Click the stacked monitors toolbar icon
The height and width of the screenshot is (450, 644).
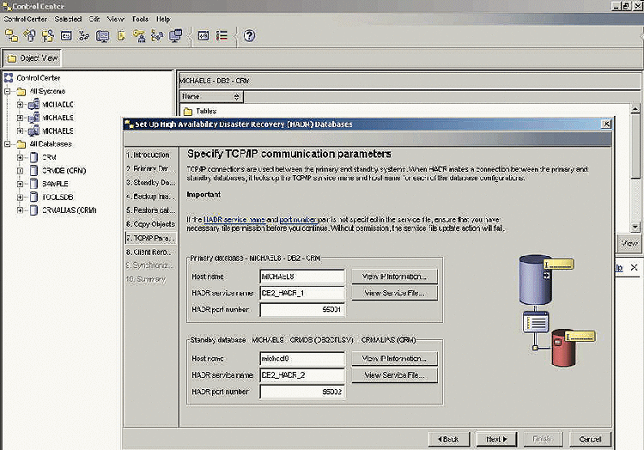click(x=176, y=36)
